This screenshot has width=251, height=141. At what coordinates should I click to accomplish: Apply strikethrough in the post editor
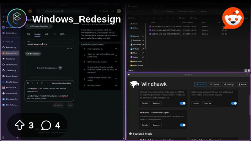coord(37,83)
